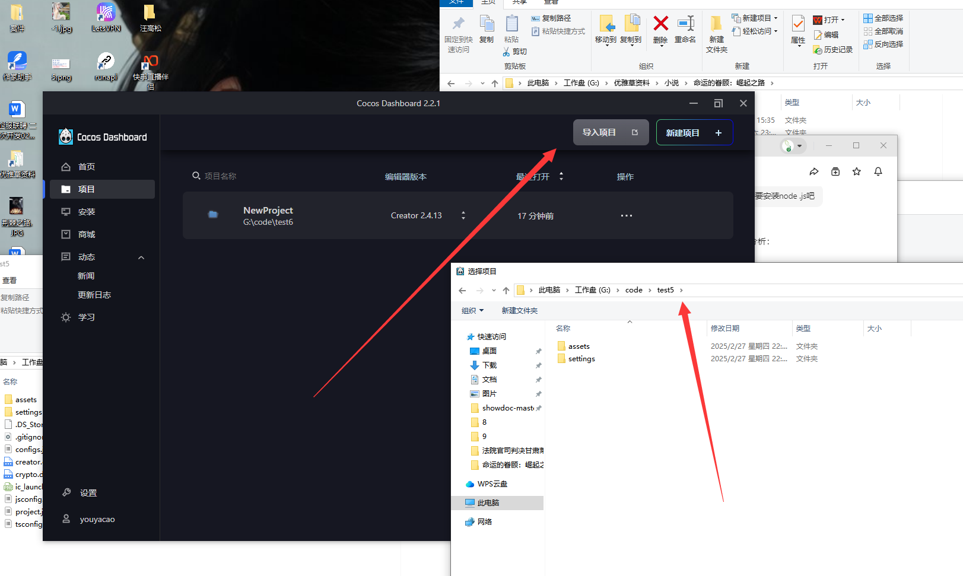Open 新闻 under 动态
Image resolution: width=963 pixels, height=576 pixels.
(86, 276)
